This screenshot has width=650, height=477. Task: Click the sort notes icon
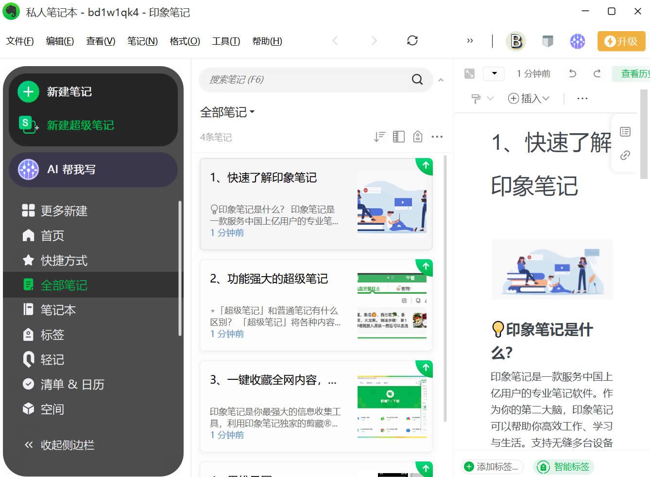point(379,137)
